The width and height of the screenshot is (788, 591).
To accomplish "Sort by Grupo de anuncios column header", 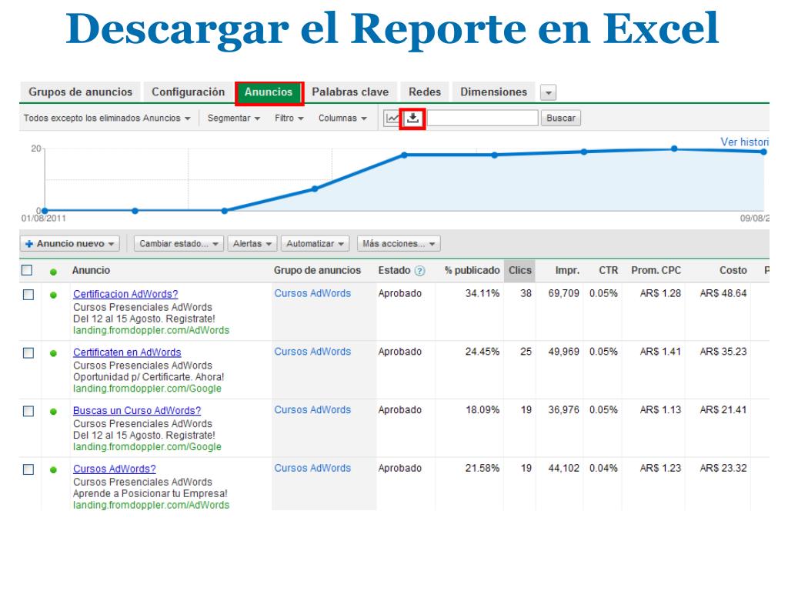I will click(x=317, y=270).
